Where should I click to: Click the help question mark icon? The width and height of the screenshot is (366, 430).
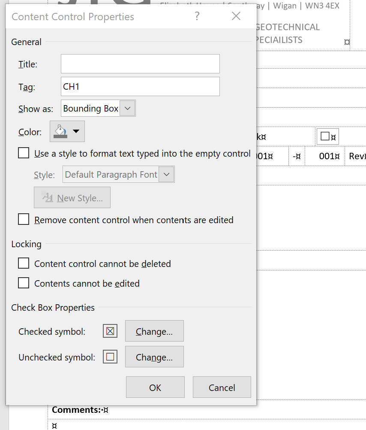(197, 16)
